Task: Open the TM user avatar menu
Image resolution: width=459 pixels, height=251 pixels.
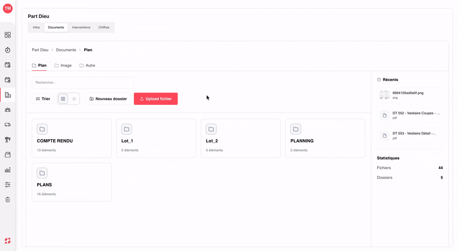Action: coord(8,8)
